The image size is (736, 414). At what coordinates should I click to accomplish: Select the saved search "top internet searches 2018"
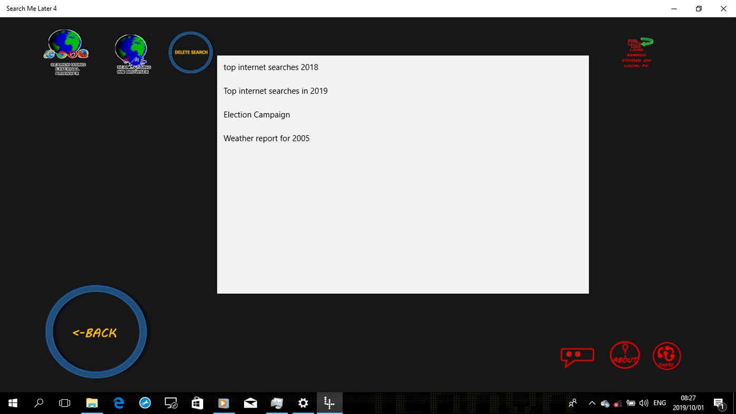[x=270, y=67]
